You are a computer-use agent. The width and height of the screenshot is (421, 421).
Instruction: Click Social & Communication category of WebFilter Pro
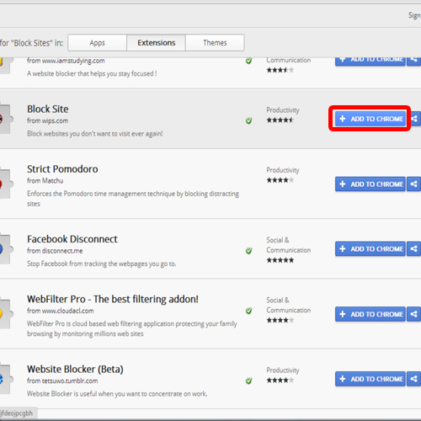(289, 305)
